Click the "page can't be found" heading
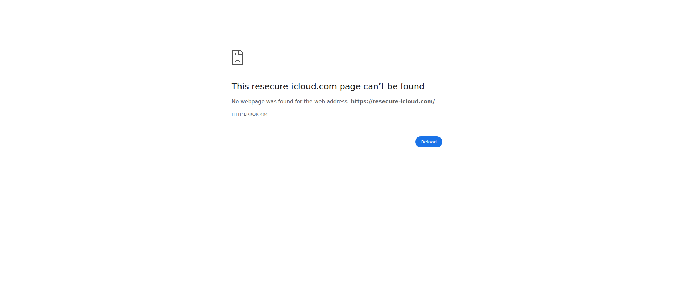The width and height of the screenshot is (674, 283). click(328, 86)
